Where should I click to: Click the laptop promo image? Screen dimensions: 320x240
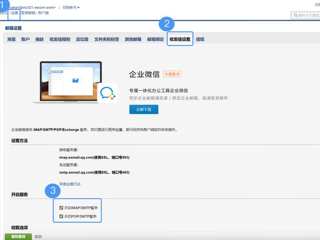pos(71,82)
